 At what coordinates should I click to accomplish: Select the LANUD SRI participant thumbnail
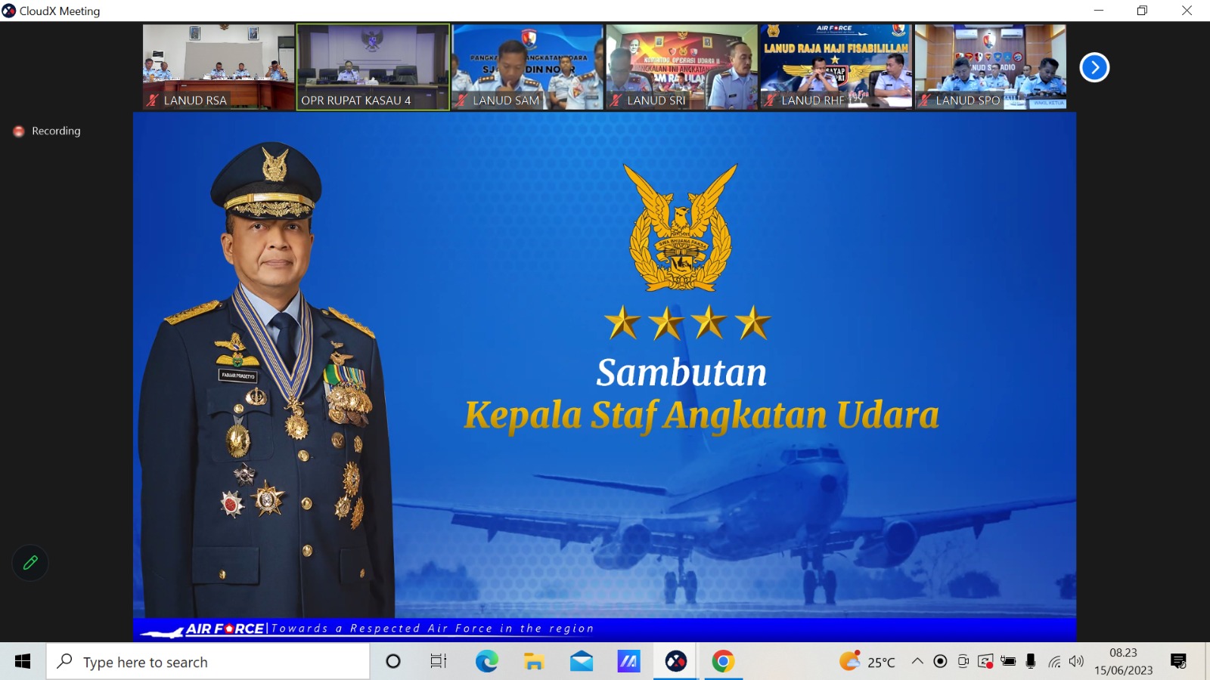coord(681,67)
